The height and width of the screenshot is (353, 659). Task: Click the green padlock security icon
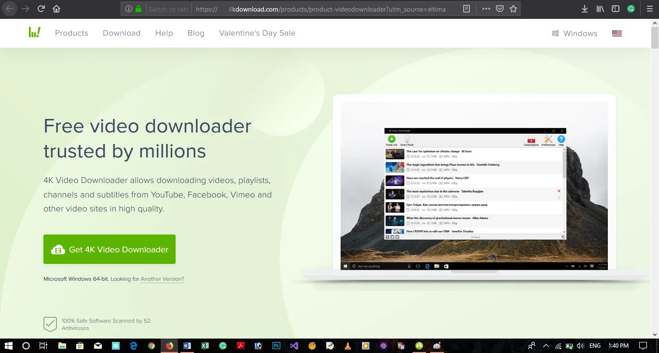(138, 9)
